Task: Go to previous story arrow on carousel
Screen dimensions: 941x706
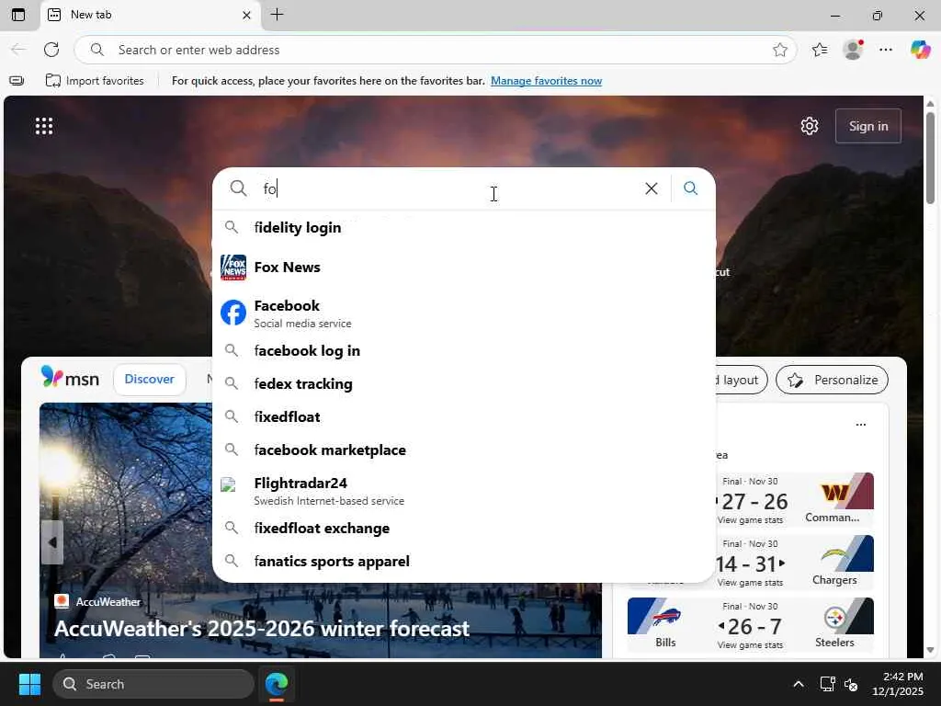Action: pos(52,542)
